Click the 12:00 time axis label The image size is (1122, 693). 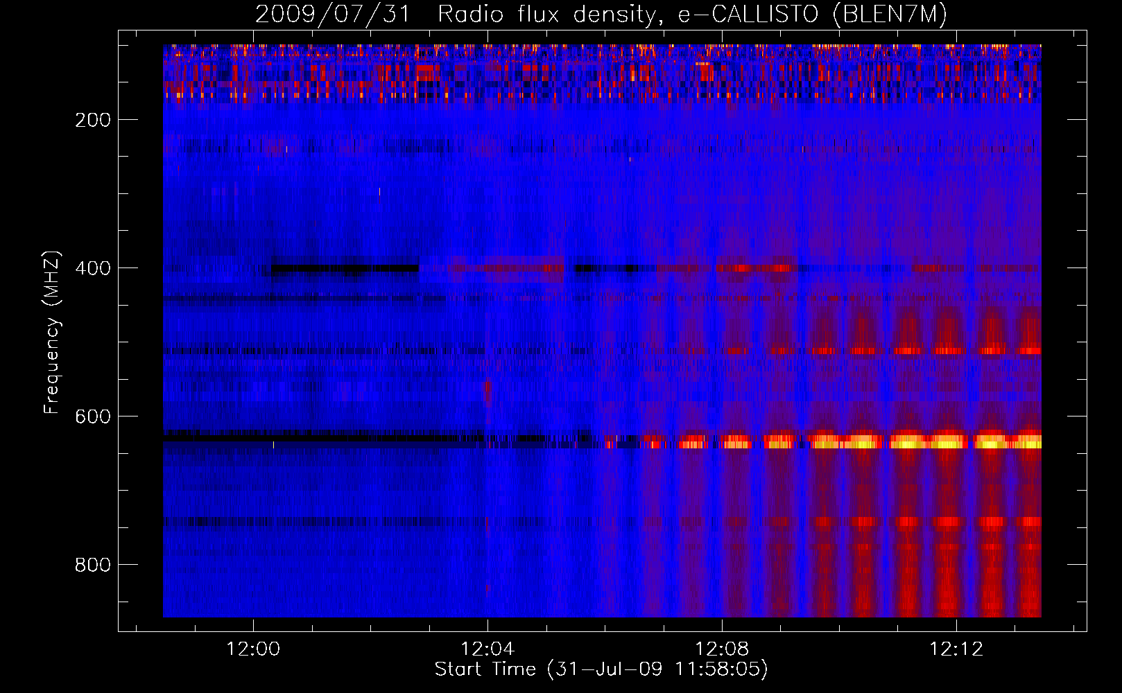click(253, 649)
